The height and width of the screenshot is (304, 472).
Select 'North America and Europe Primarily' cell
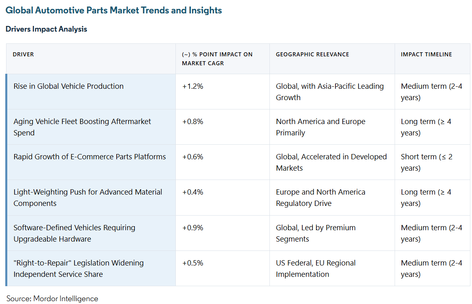[320, 127]
